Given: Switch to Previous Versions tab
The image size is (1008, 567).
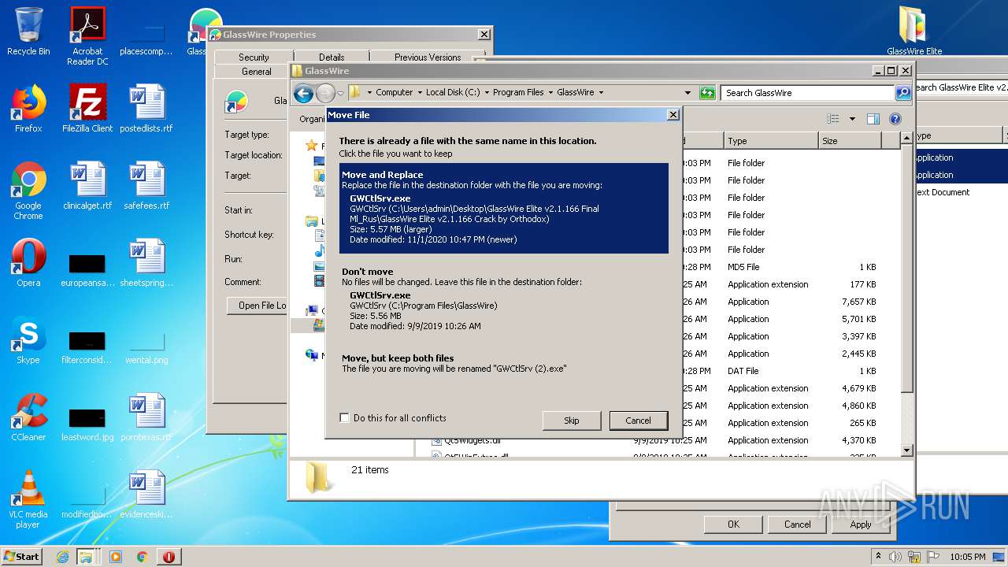Looking at the screenshot, I should pyautogui.click(x=428, y=57).
